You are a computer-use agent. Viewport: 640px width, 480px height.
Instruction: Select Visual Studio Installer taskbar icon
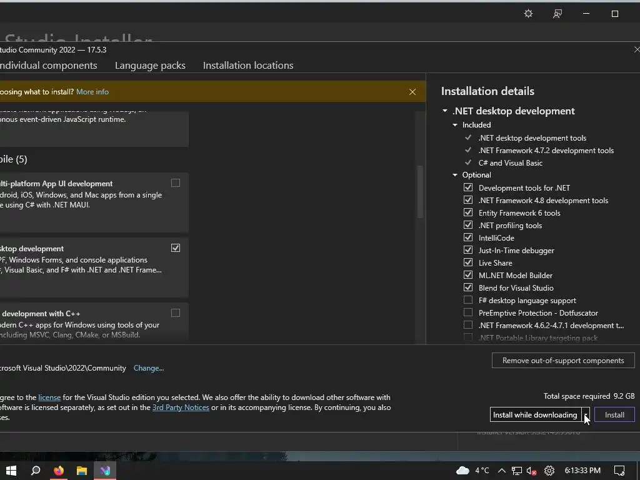point(105,471)
